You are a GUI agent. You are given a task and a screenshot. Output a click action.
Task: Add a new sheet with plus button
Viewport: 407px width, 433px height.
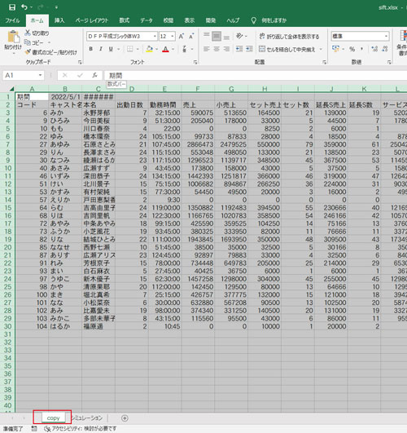(125, 418)
